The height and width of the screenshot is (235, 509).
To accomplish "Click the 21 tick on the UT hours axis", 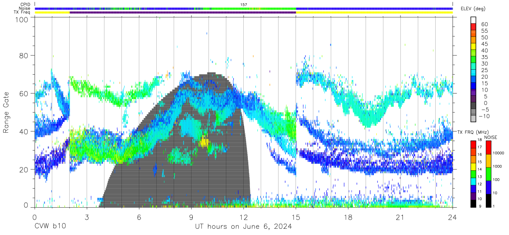I will click(400, 217).
